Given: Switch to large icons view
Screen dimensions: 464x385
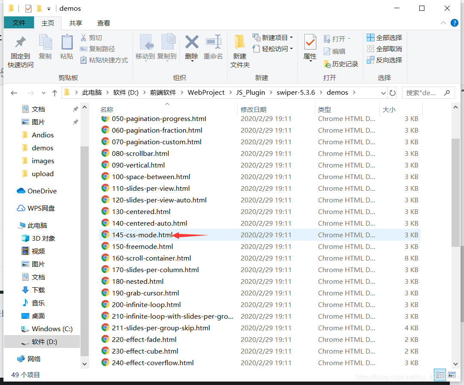Looking at the screenshot, I should click(x=452, y=375).
